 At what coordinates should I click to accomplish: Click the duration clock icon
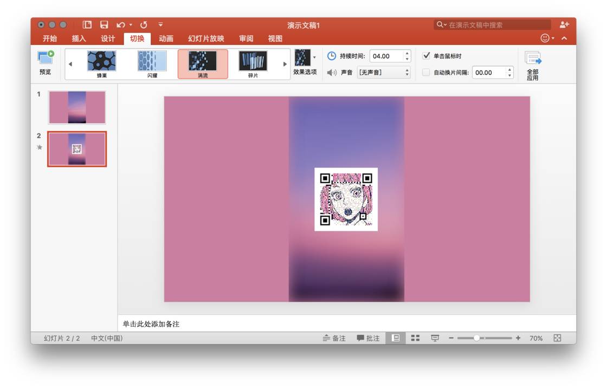click(x=332, y=56)
